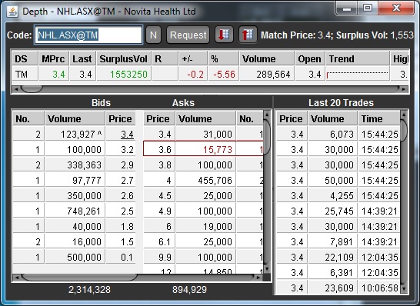Click the MPrc column header

54,58
